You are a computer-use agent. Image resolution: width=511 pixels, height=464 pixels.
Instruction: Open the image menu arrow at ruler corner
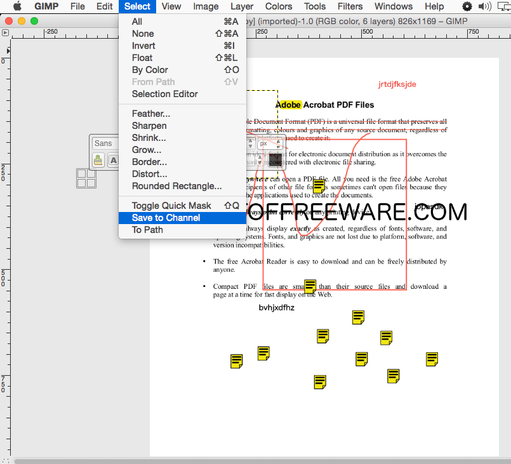[5, 32]
